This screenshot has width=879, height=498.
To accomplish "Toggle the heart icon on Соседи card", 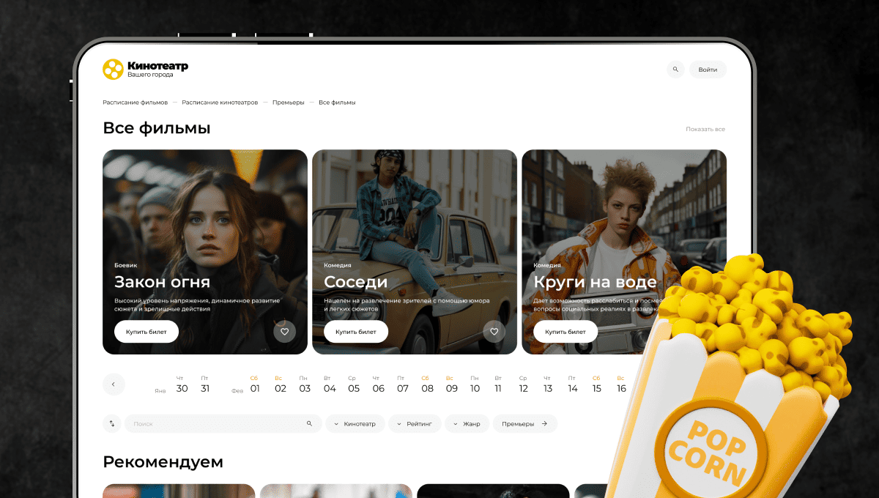I will click(494, 332).
